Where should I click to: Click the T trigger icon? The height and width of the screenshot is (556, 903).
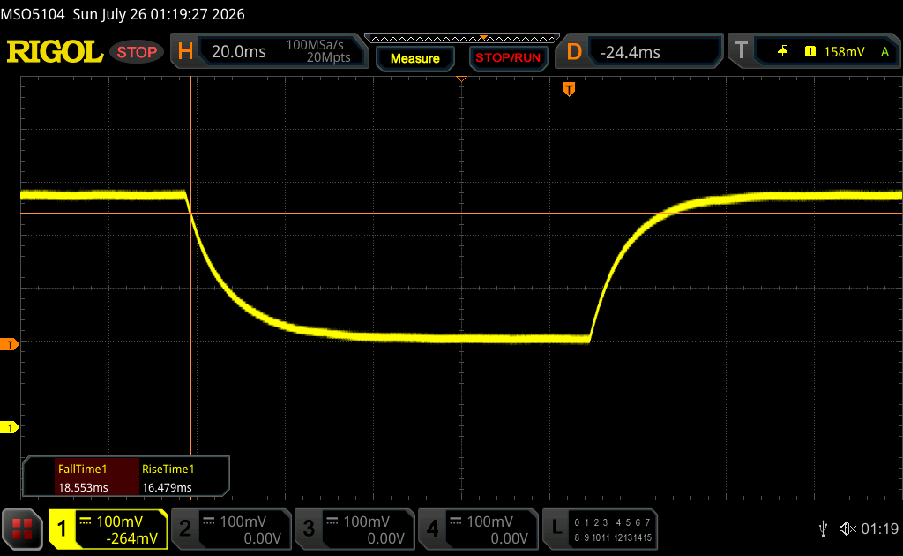tap(741, 50)
